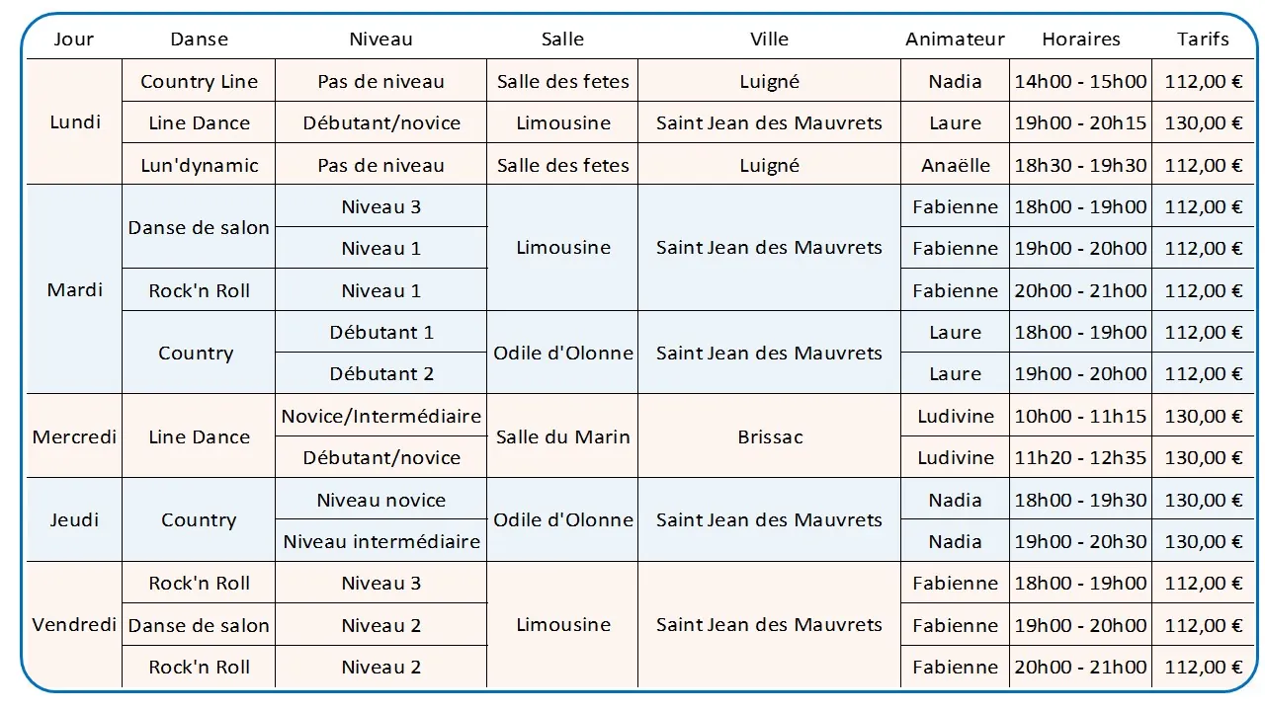Select the 19h00 - 20h15 time cell

(1081, 122)
